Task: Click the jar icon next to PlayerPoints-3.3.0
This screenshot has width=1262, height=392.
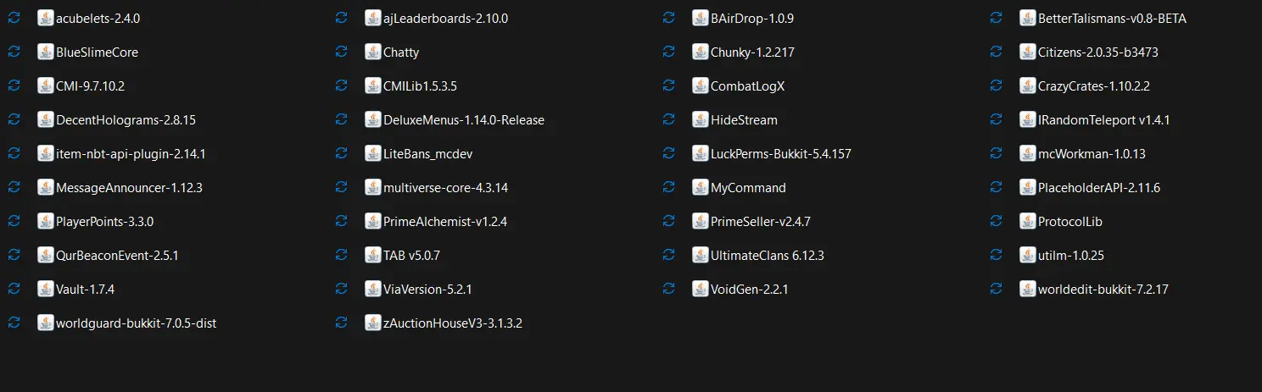Action: 45,221
